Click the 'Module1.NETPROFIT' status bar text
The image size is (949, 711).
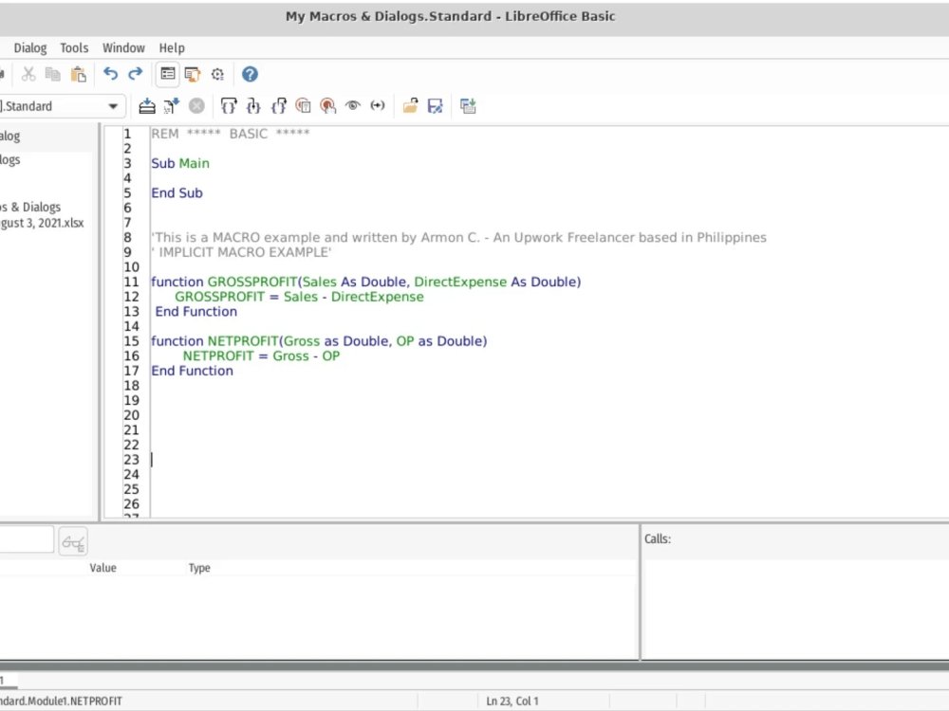pyautogui.click(x=61, y=701)
